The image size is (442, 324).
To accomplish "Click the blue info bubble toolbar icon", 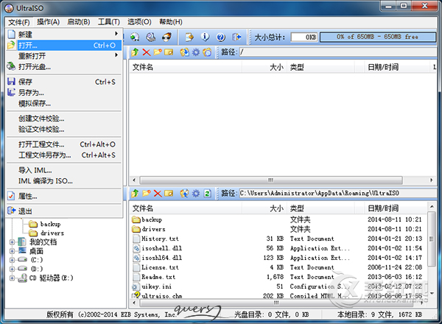I will click(x=205, y=37).
